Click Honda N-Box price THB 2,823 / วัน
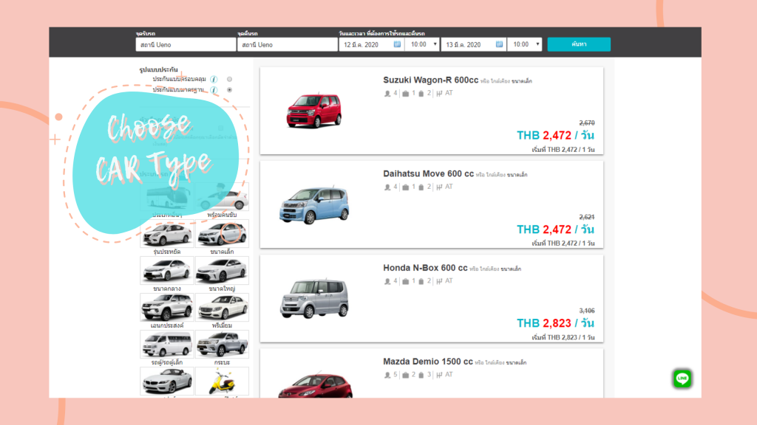The width and height of the screenshot is (757, 425). tap(555, 323)
